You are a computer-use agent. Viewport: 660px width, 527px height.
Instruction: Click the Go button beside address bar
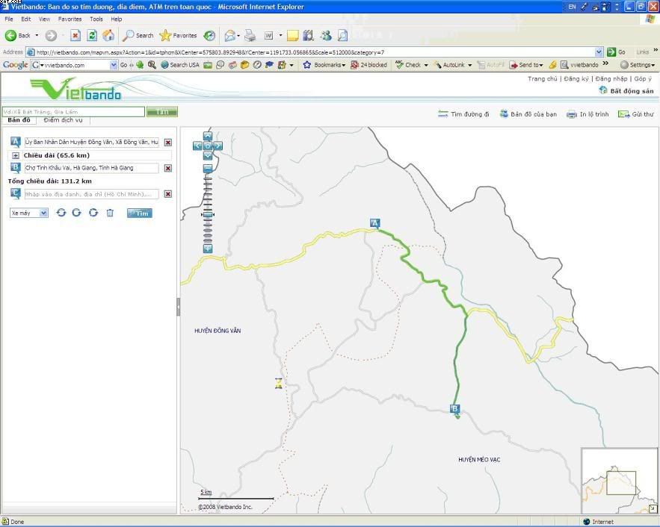616,52
